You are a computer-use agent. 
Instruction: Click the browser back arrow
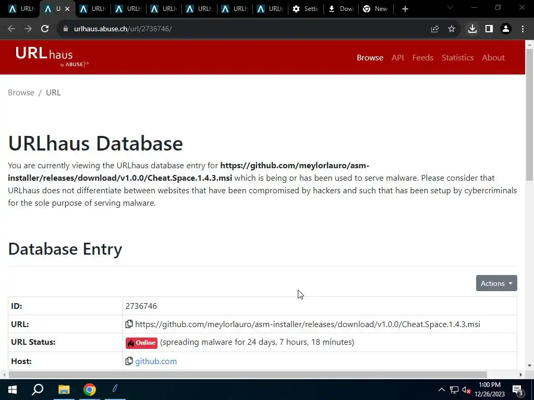[11, 29]
